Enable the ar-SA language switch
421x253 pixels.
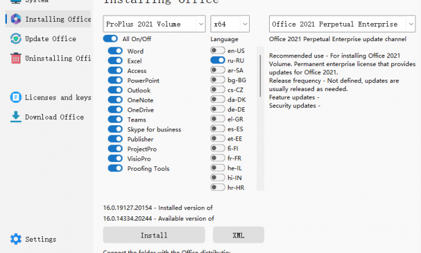point(218,70)
